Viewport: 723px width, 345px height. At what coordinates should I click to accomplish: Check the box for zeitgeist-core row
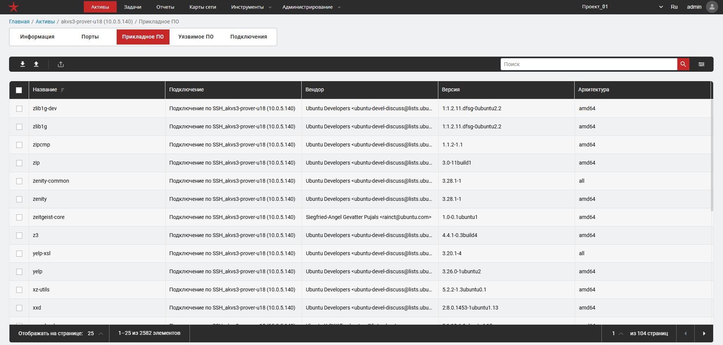click(x=19, y=217)
